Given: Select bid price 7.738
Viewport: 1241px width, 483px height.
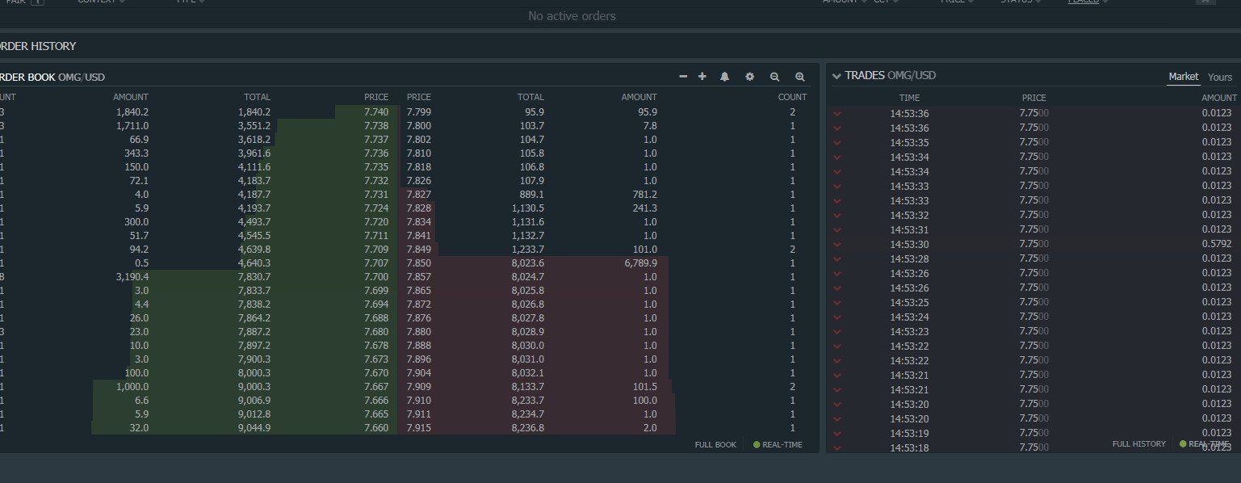Looking at the screenshot, I should click(x=375, y=126).
